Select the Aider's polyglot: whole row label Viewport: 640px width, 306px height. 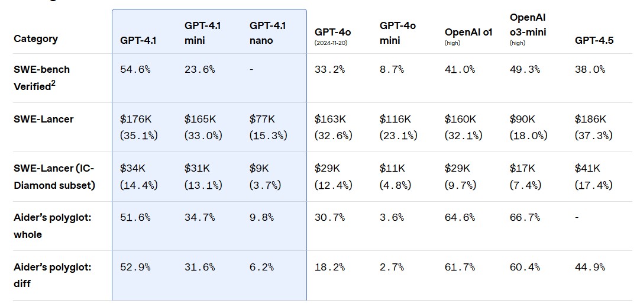coord(52,226)
